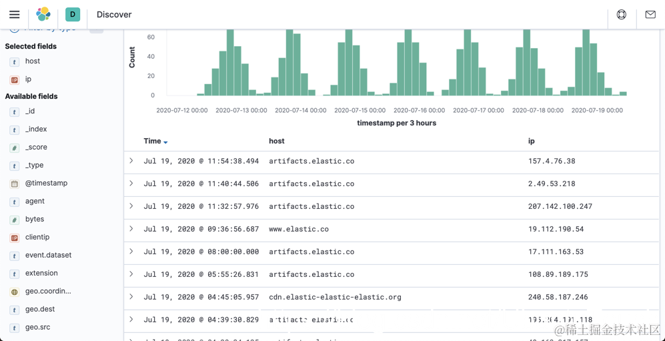
Task: Click the extension field type icon
Action: [x=15, y=274]
